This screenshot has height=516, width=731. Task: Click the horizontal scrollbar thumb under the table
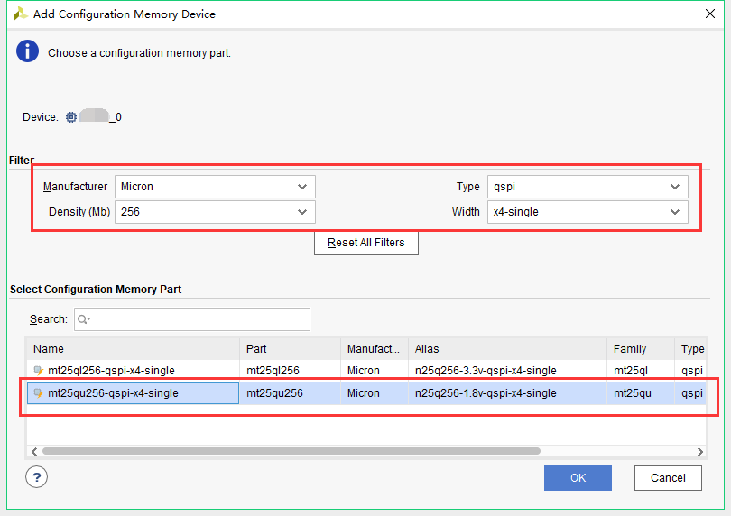tap(291, 451)
